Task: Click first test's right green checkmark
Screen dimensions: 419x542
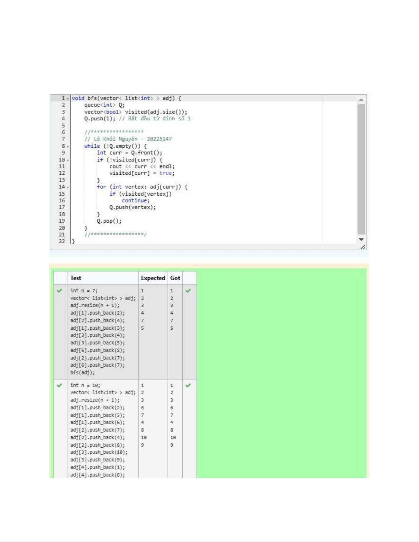Action: pyautogui.click(x=188, y=291)
